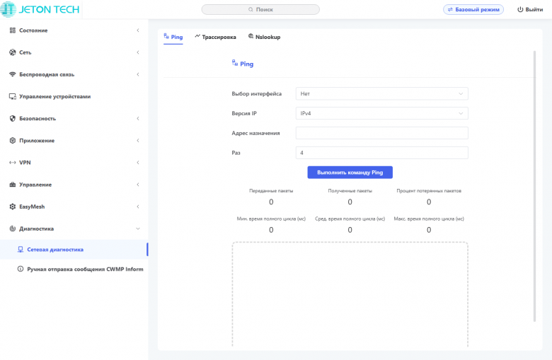Click the Адрес назначения input field
The width and height of the screenshot is (552, 360).
(x=381, y=133)
